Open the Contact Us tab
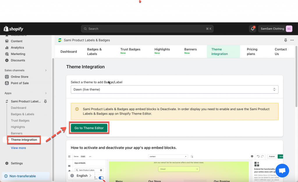The width and height of the screenshot is (298, 182). (x=281, y=52)
